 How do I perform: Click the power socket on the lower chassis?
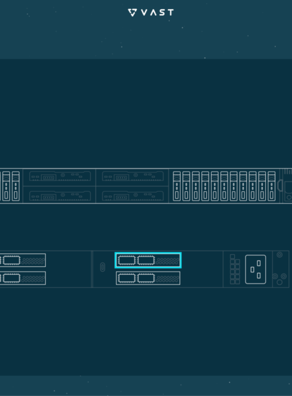click(255, 269)
